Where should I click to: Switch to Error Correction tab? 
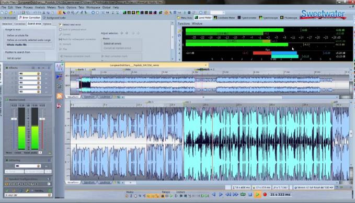point(29,17)
